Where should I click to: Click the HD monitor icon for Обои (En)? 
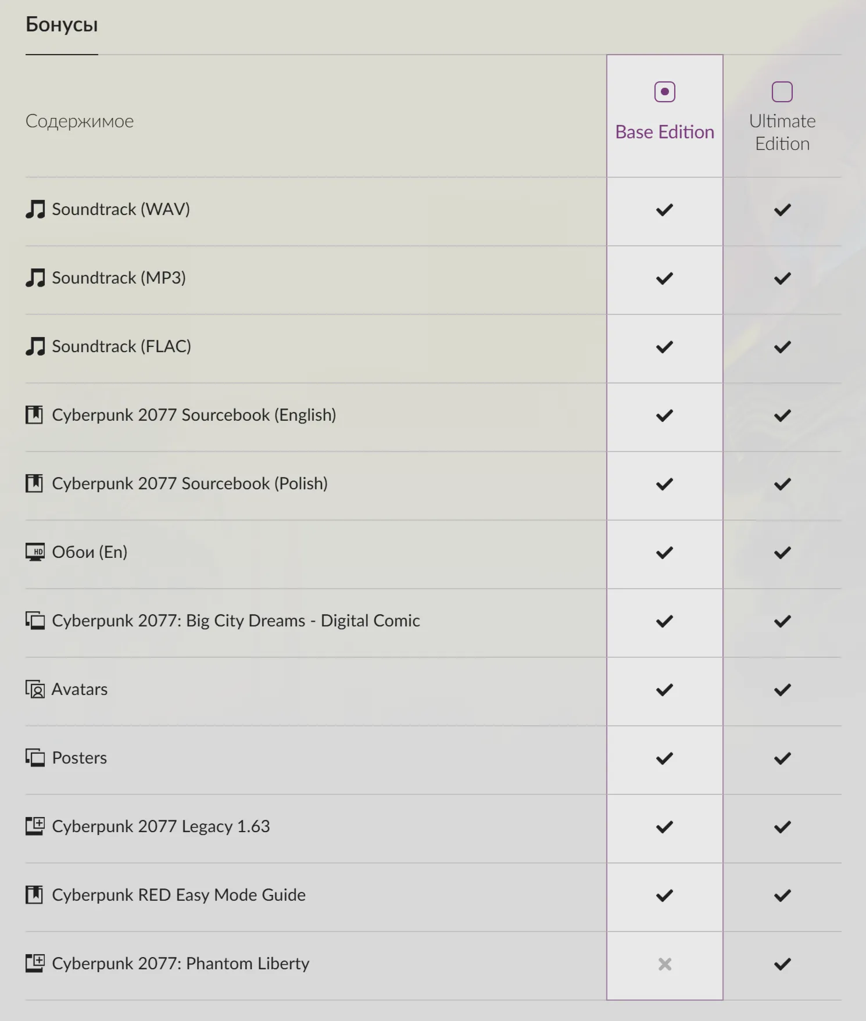35,552
